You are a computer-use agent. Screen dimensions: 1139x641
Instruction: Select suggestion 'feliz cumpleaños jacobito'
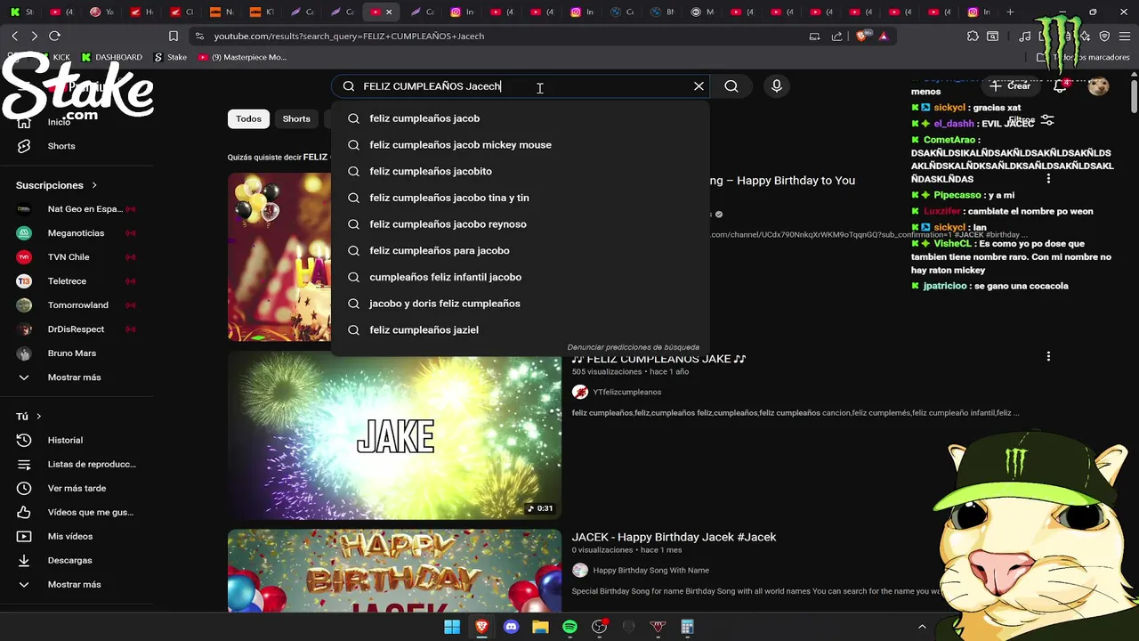click(x=521, y=171)
